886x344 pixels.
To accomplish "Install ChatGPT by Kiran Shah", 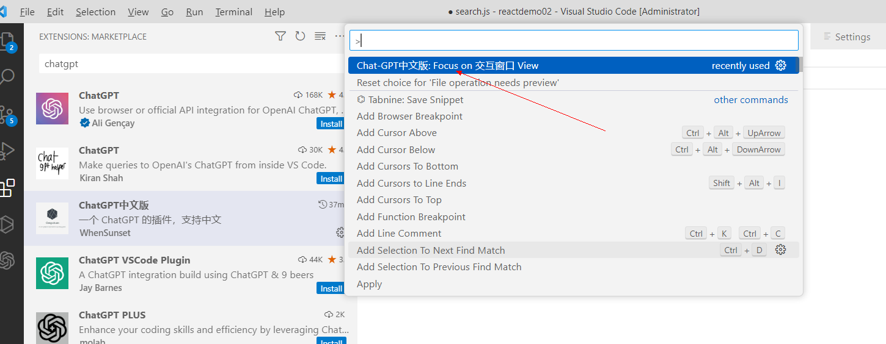I will (x=331, y=179).
